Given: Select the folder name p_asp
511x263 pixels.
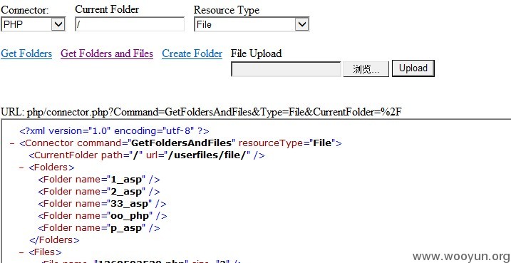Looking at the screenshot, I should [126, 228].
